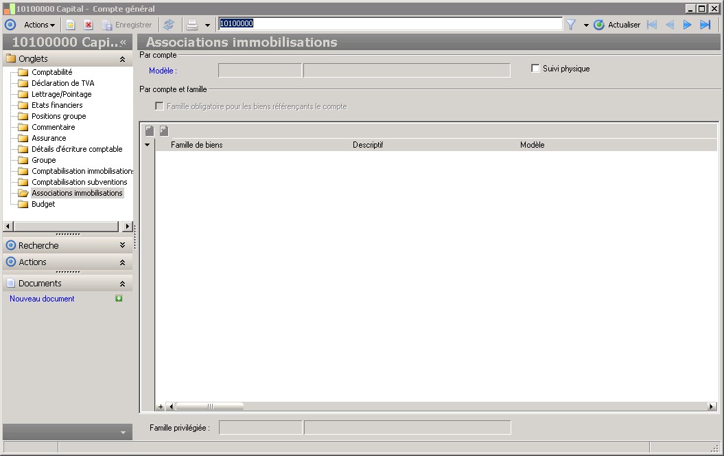The image size is (724, 456).
Task: Toggle Famille obligatoire pour les biens checkbox
Action: point(159,106)
